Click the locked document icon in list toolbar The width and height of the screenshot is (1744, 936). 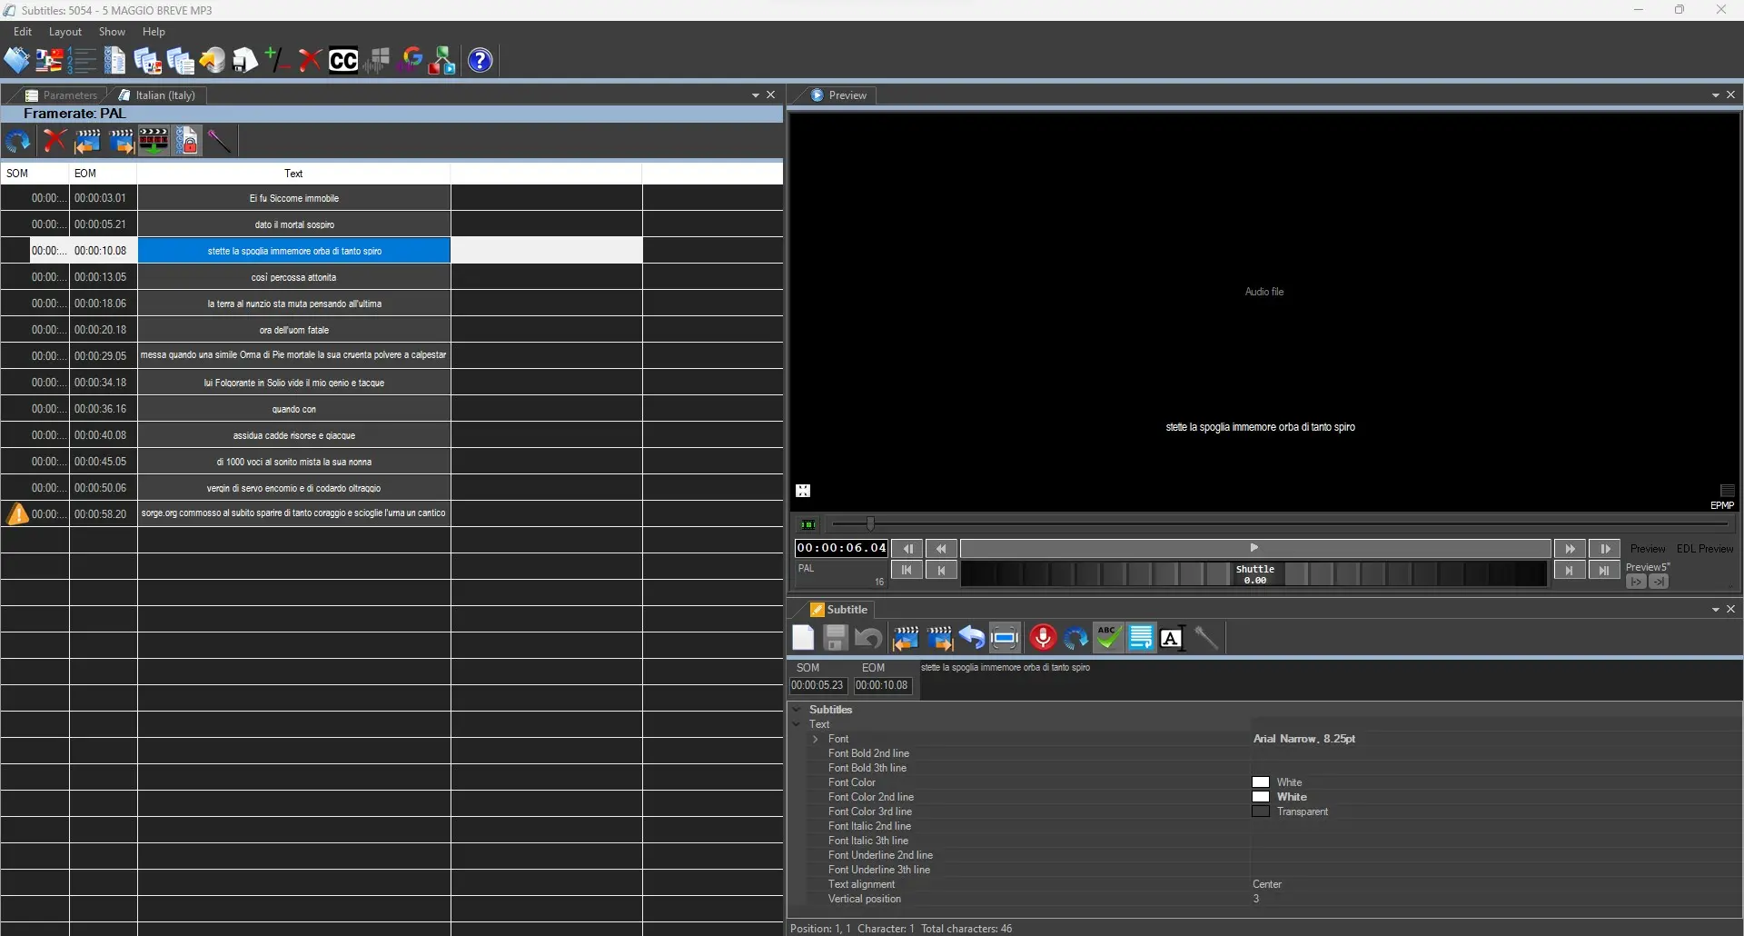187,141
